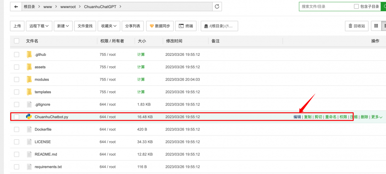386x174 pixels.
Task: Expand the 新建 dropdown menu
Action: (x=63, y=26)
